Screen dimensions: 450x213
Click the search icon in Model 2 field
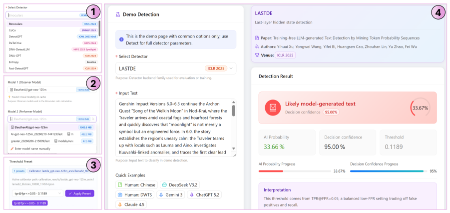pos(93,118)
